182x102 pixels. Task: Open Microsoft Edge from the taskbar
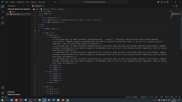(x=53, y=100)
